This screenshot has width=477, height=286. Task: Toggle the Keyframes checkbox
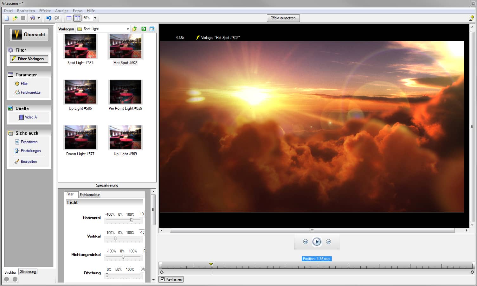point(163,279)
